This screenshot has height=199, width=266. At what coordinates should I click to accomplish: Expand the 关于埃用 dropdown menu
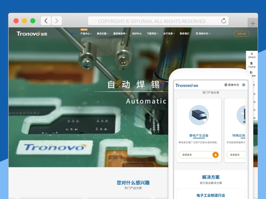pyautogui.click(x=169, y=33)
